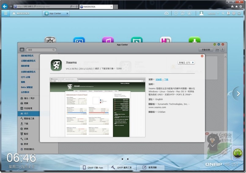This screenshot has height=173, width=246.
Task: Open the 開發者工具 category
Action: coord(27,119)
